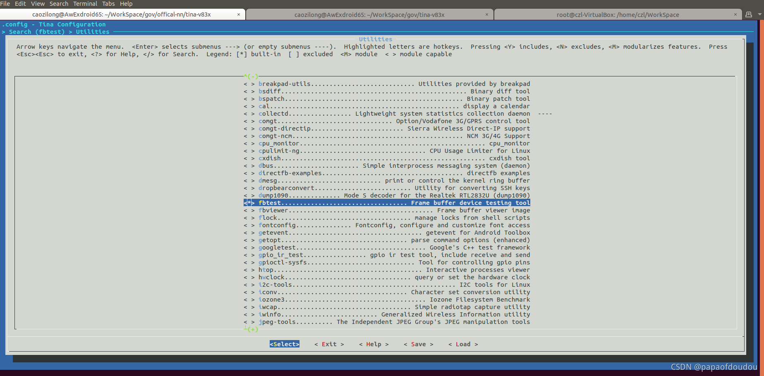Screen dimensions: 764x376
Task: Click the Exit button
Action: pyautogui.click(x=329, y=344)
